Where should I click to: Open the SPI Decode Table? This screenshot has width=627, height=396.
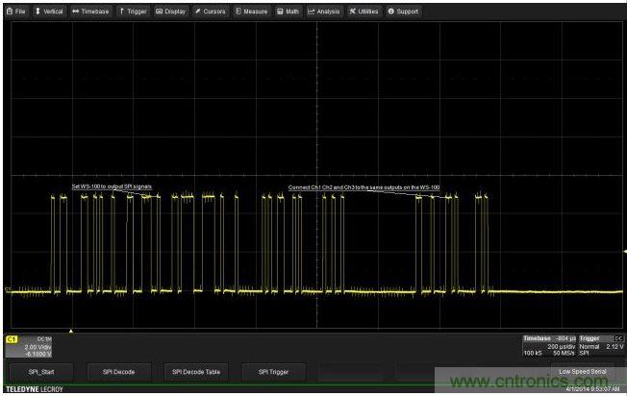195,370
